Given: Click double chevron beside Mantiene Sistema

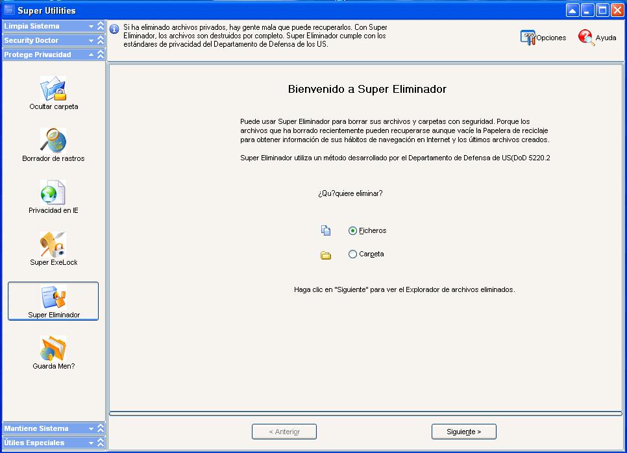Looking at the screenshot, I should (x=101, y=428).
